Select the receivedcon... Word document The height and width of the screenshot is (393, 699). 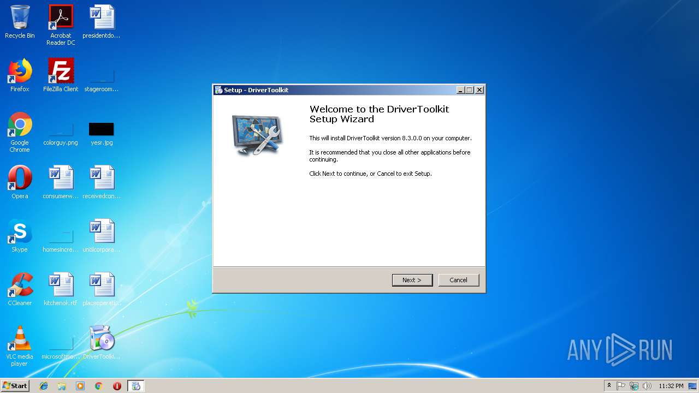coord(102,182)
